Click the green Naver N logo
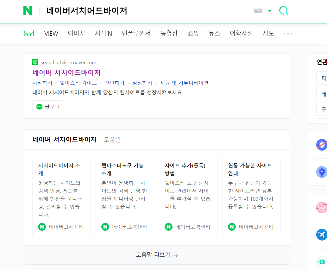This screenshot has height=270, width=327. [28, 10]
